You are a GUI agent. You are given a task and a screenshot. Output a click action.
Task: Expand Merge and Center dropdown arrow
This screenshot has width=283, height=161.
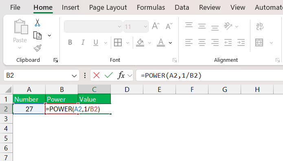point(271,43)
